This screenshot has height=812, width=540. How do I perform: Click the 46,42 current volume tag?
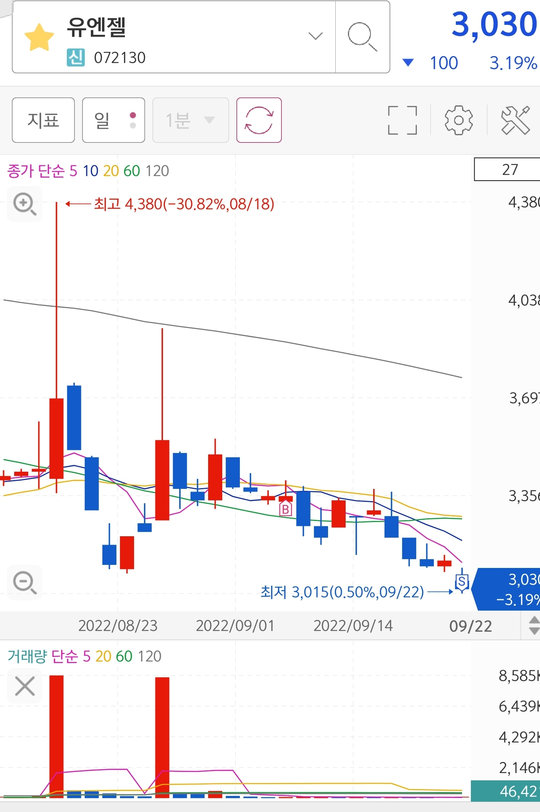tap(506, 791)
